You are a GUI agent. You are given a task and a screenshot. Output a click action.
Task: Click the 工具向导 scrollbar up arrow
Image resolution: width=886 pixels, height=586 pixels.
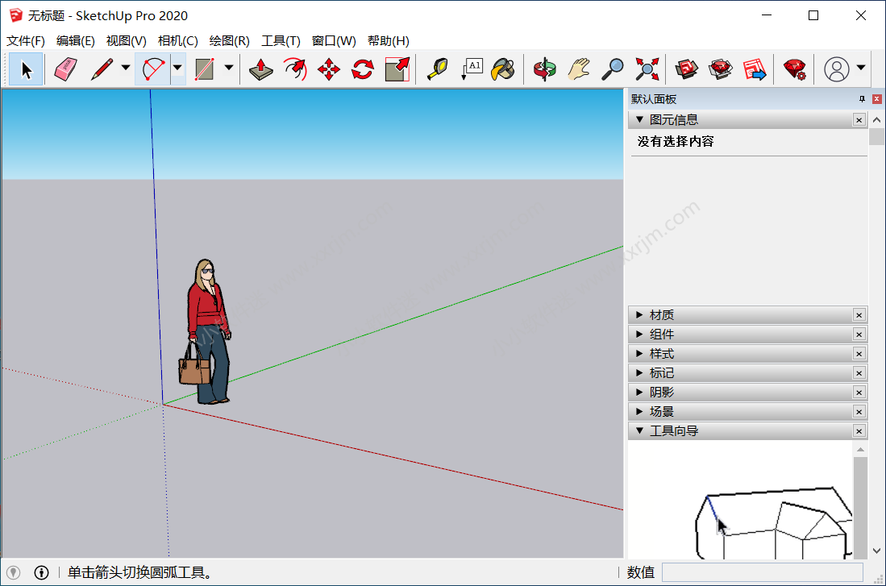[x=860, y=450]
